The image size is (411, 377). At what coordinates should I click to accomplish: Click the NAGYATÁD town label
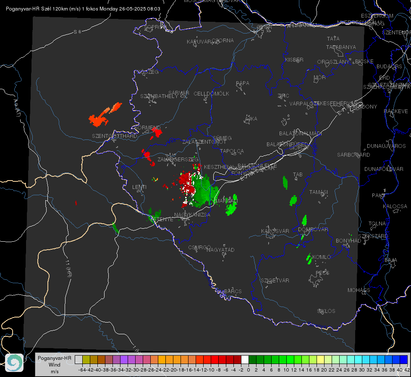[220, 250]
